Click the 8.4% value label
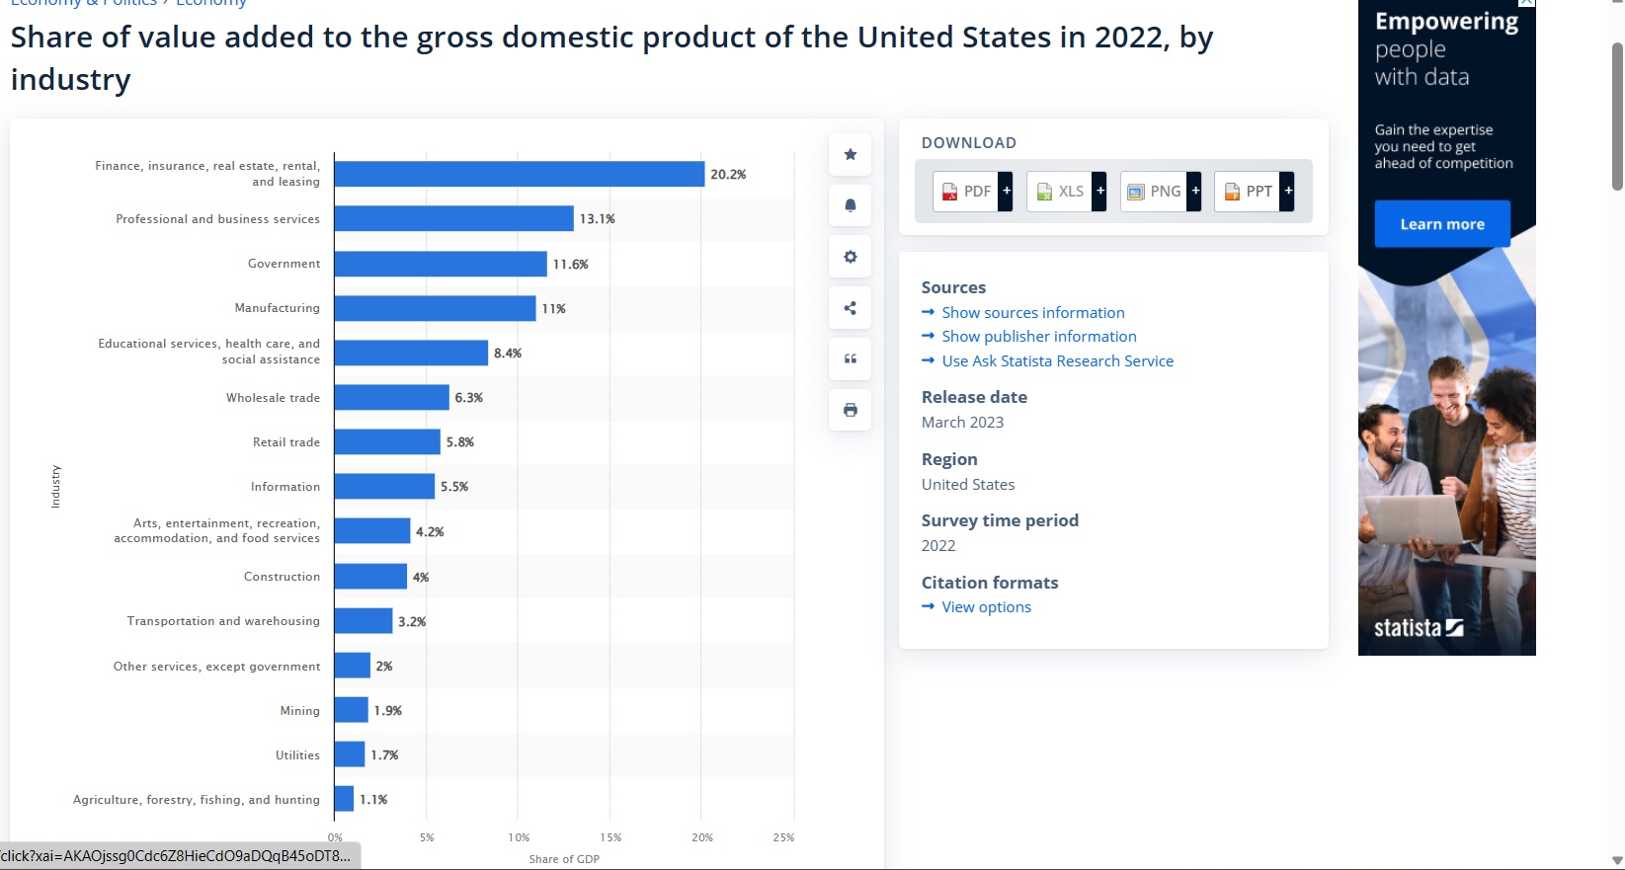1625x870 pixels. (x=508, y=353)
